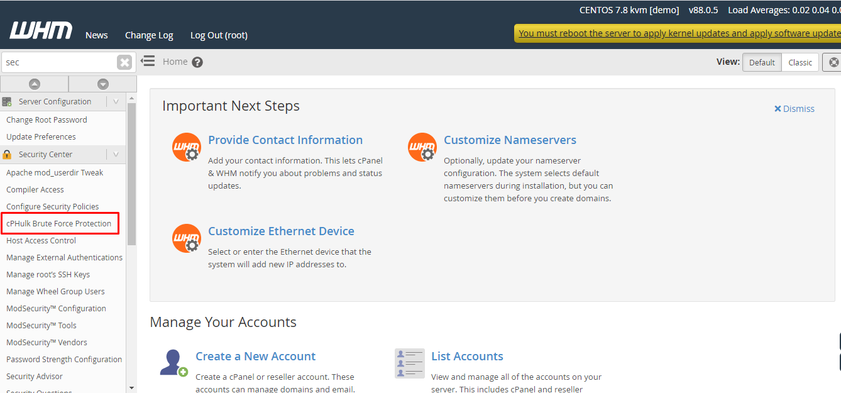Screen dimensions: 841x393
Task: Open the Change Log menu item
Action: 148,35
